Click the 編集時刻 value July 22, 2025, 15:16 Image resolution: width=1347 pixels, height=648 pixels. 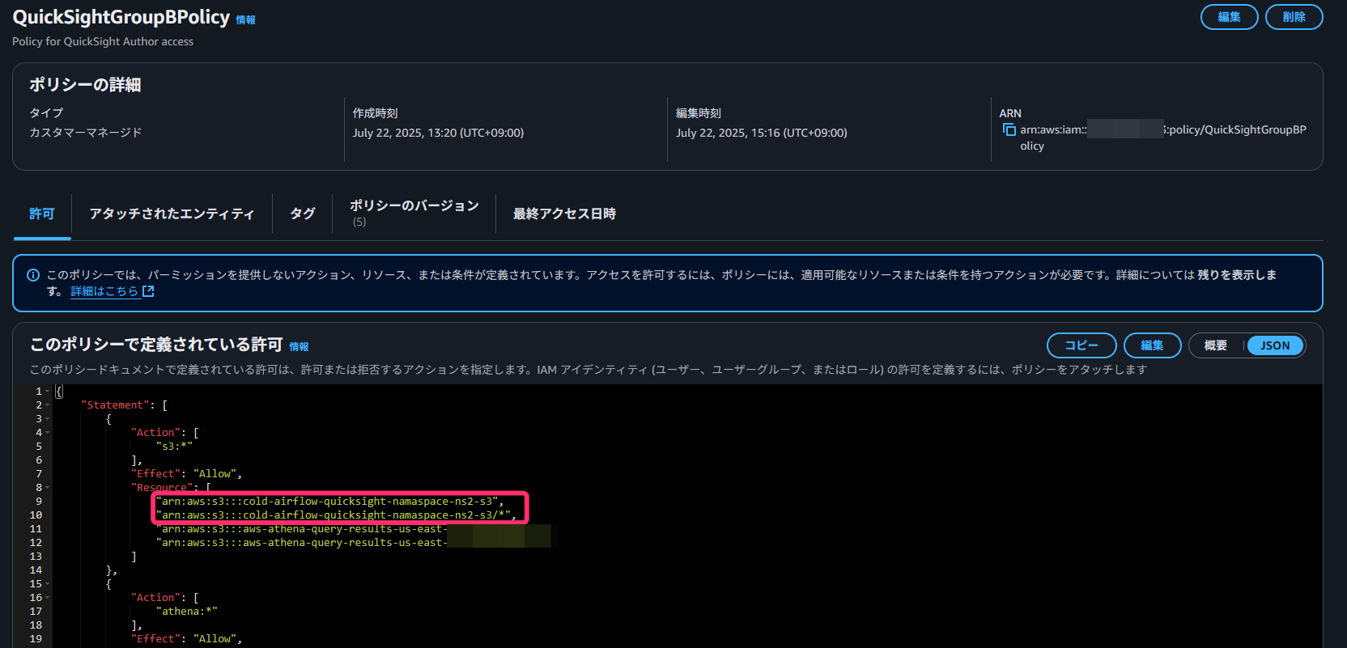coord(762,133)
